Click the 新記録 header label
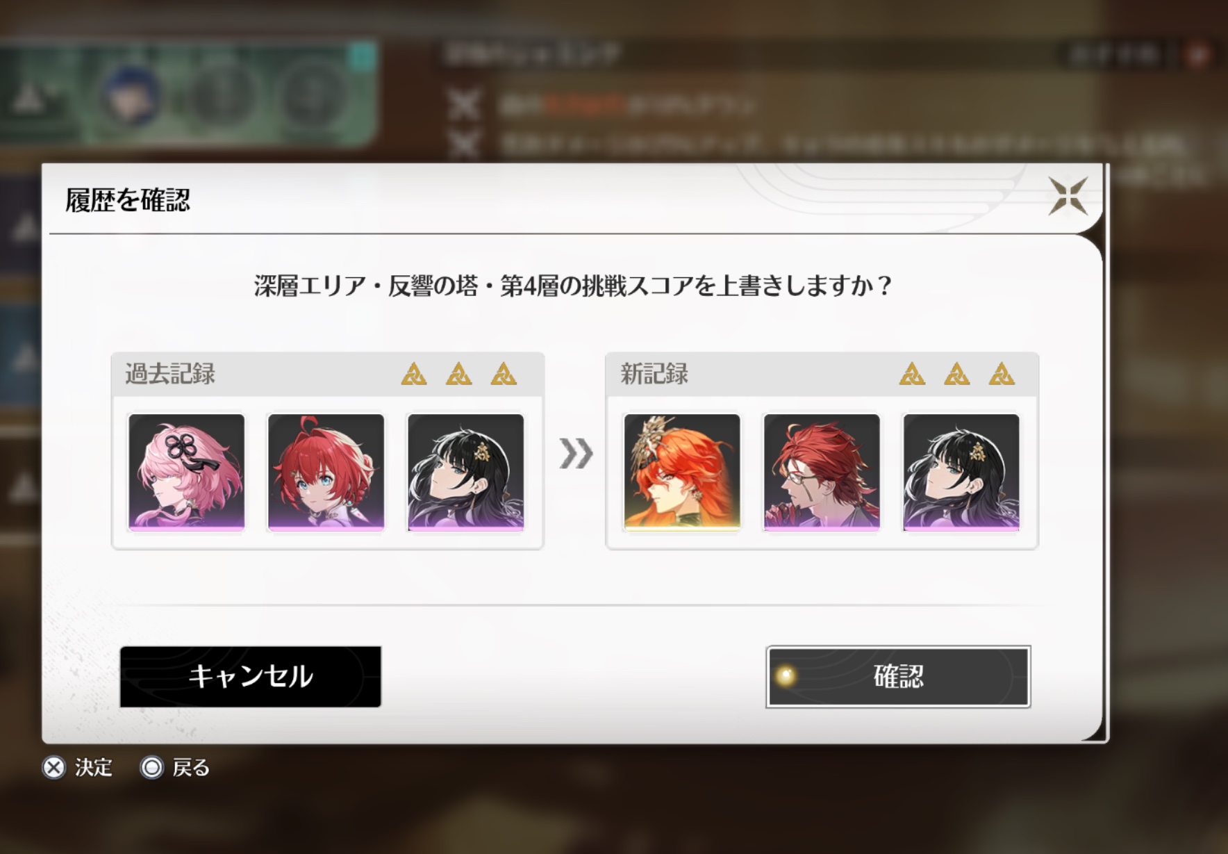1228x854 pixels. pos(654,374)
